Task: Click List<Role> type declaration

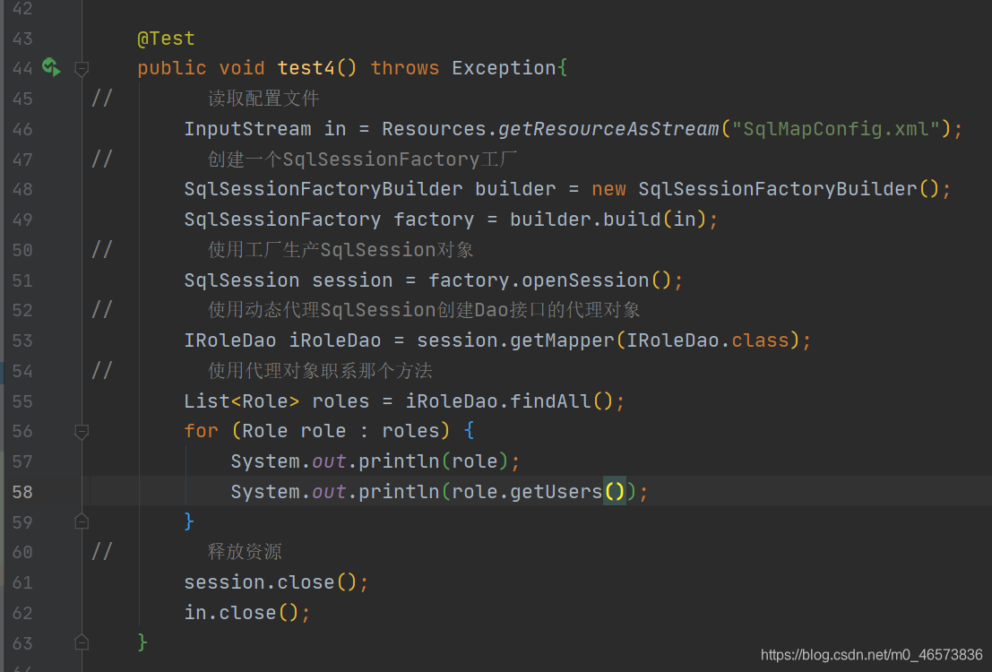Action: (x=242, y=401)
